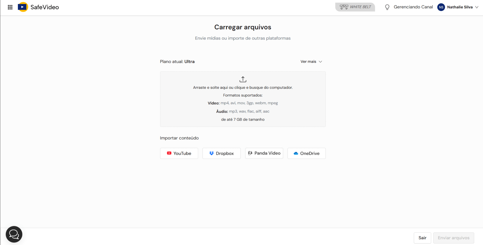Click the SafeVideo play logo icon
Screen dimensions: 483x245
point(23,7)
